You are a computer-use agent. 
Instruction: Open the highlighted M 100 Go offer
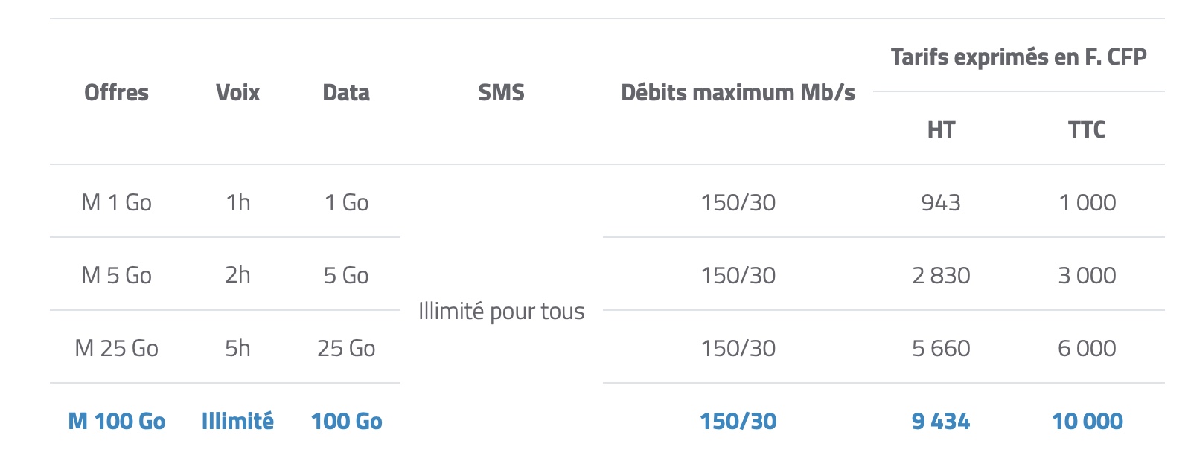[116, 422]
